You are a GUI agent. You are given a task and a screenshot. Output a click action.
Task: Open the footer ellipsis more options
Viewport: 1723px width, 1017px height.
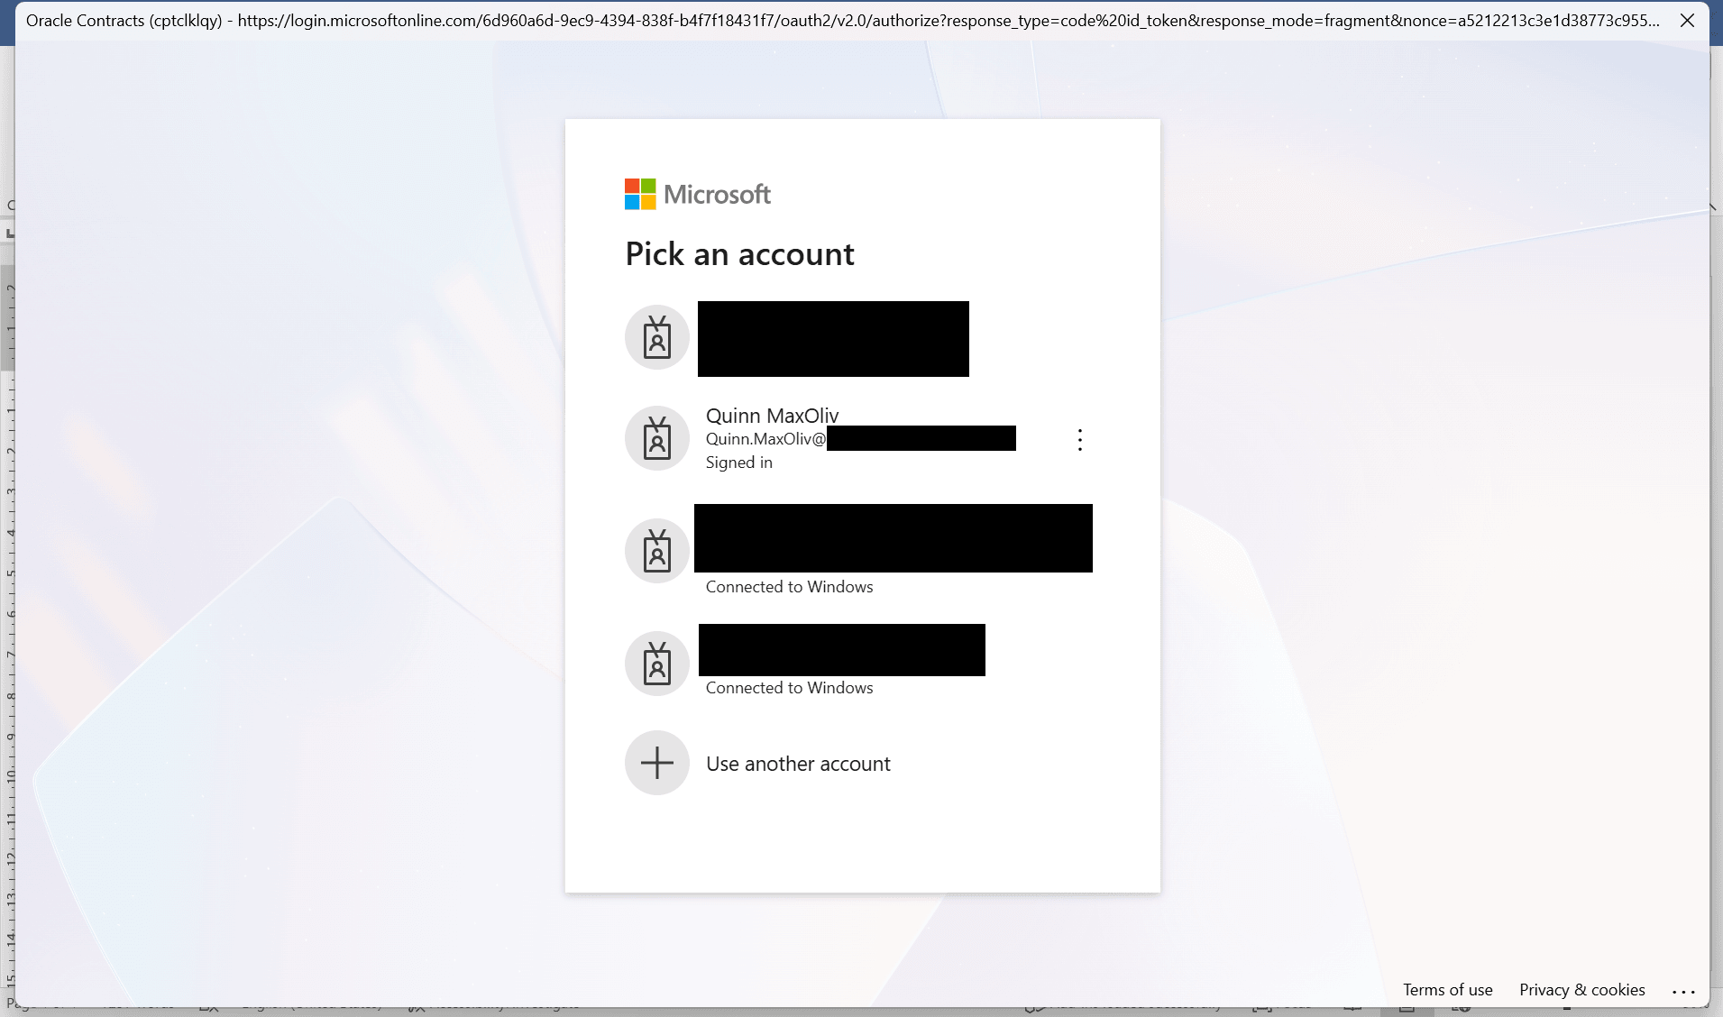[1683, 991]
